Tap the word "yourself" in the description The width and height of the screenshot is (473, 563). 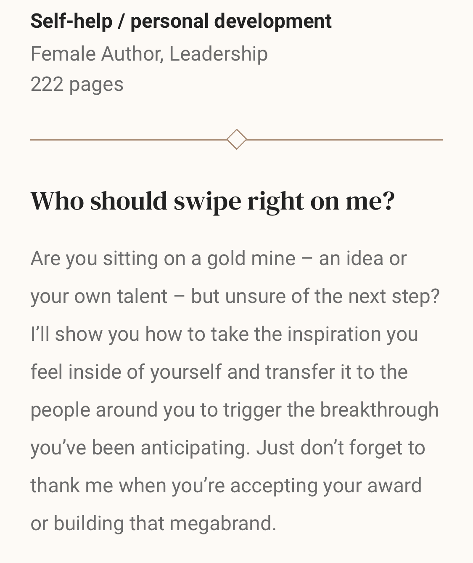[x=185, y=372]
